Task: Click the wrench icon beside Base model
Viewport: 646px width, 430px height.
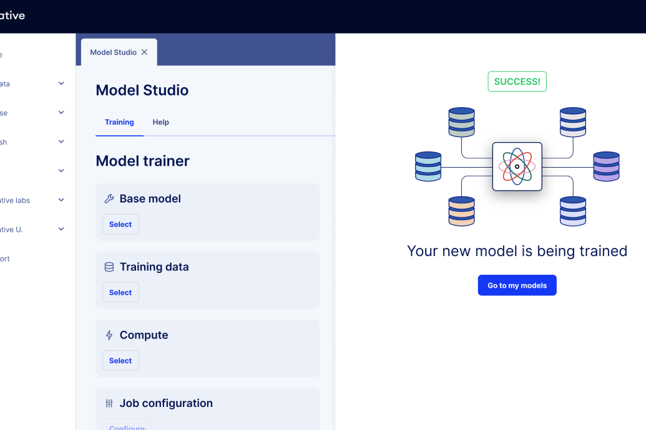Action: (x=109, y=199)
